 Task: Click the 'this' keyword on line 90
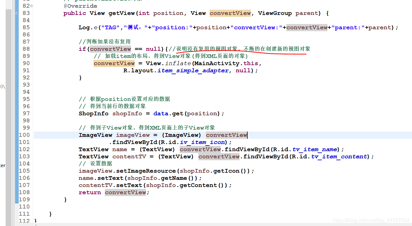tap(251, 63)
